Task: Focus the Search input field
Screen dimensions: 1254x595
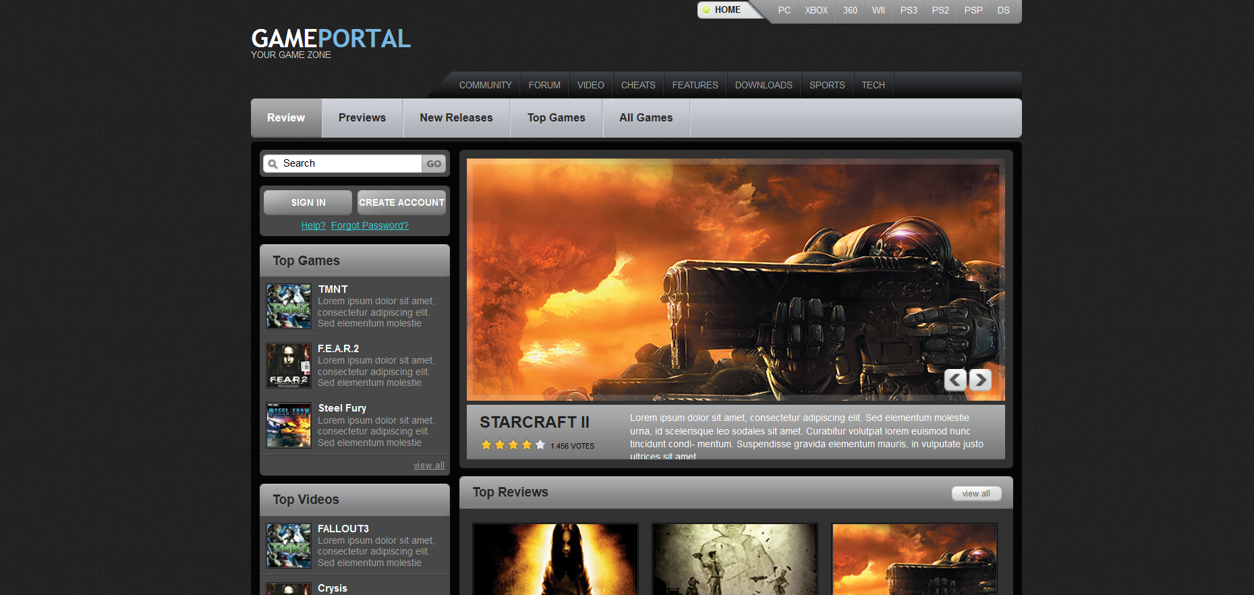Action: 349,164
